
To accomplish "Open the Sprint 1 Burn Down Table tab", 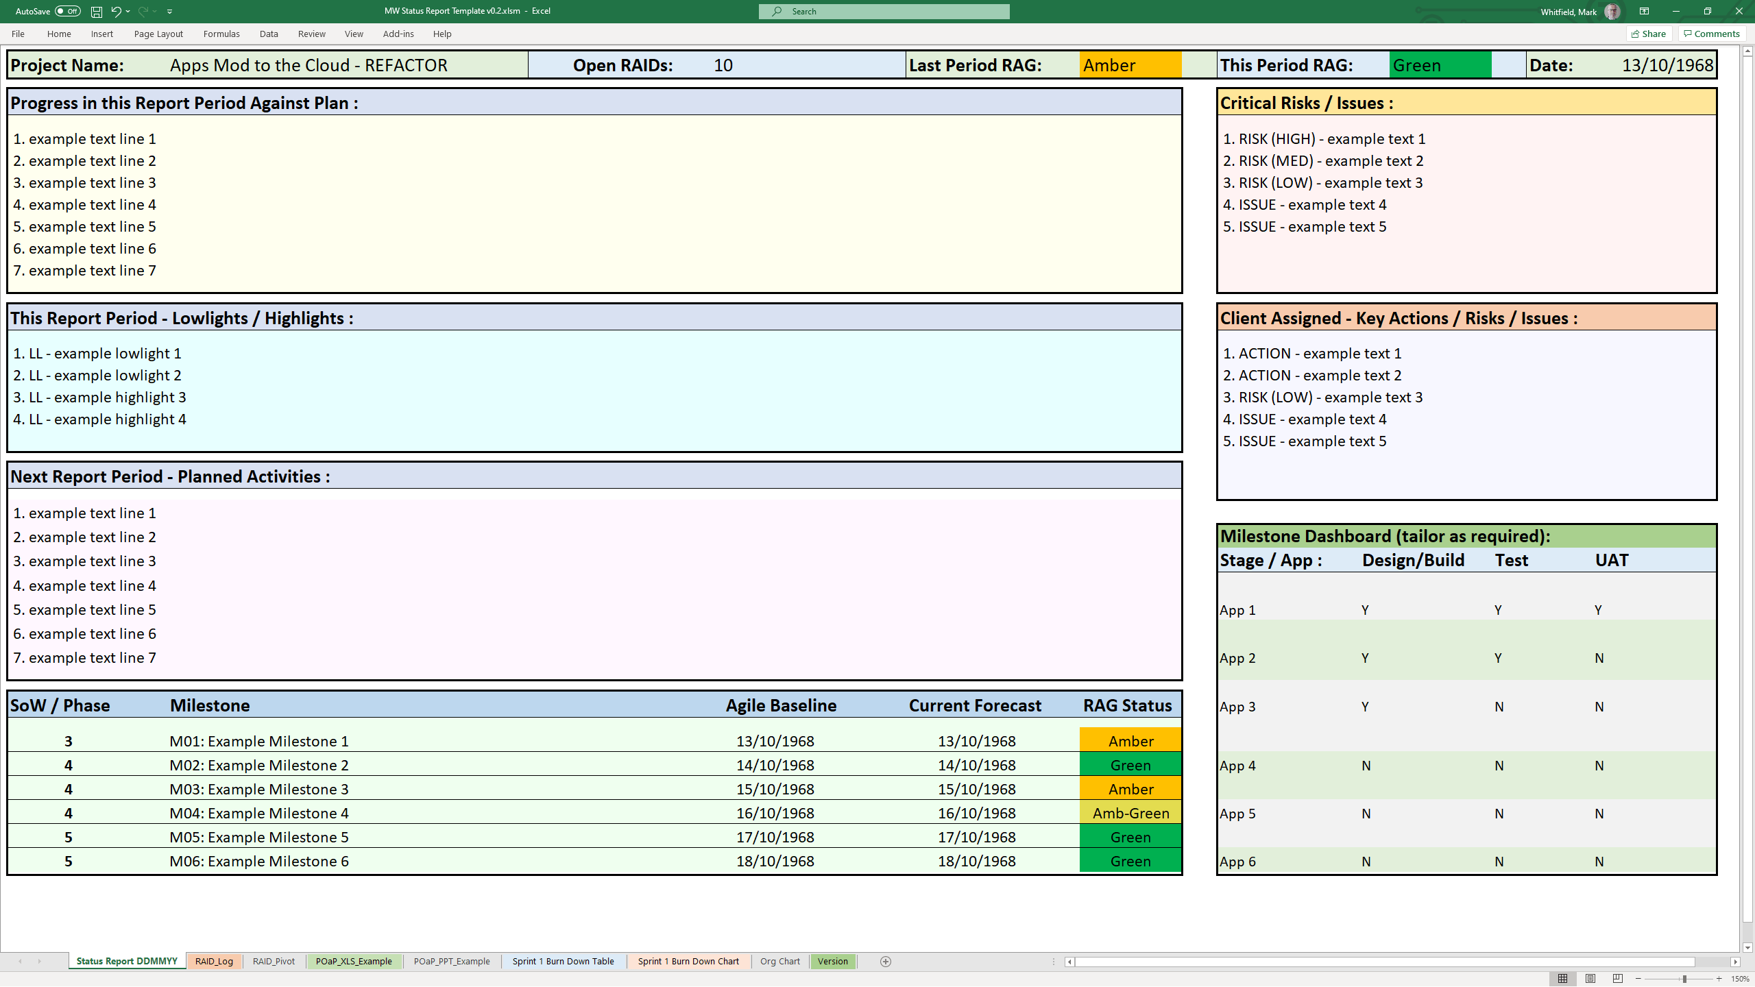I will [563, 960].
